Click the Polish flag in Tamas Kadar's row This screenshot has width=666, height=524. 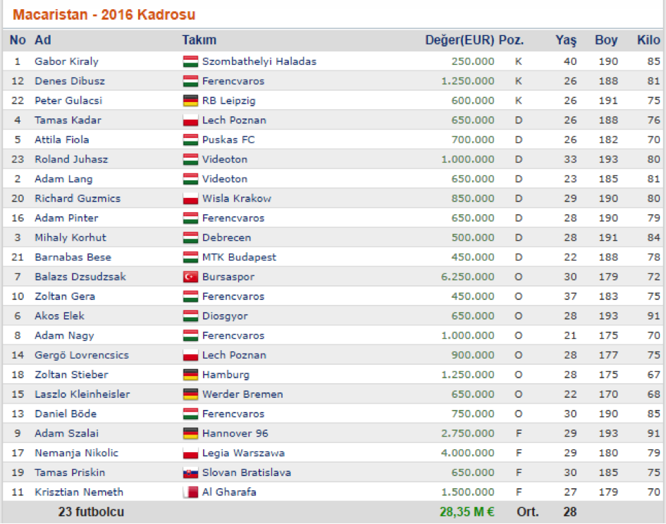tap(190, 120)
